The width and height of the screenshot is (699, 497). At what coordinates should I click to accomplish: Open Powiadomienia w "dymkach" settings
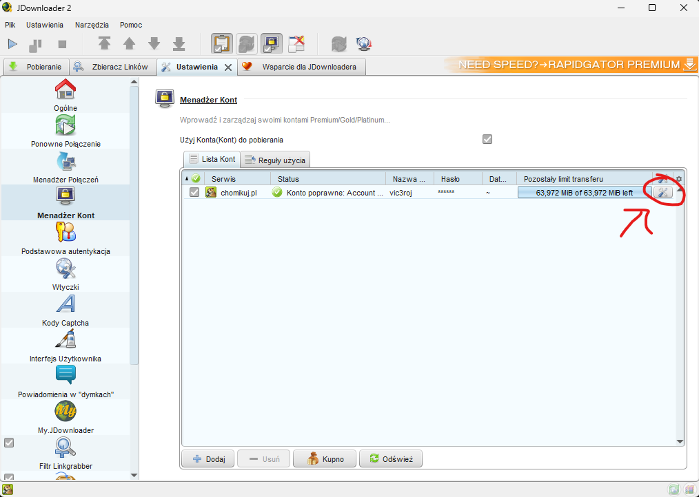[65, 381]
